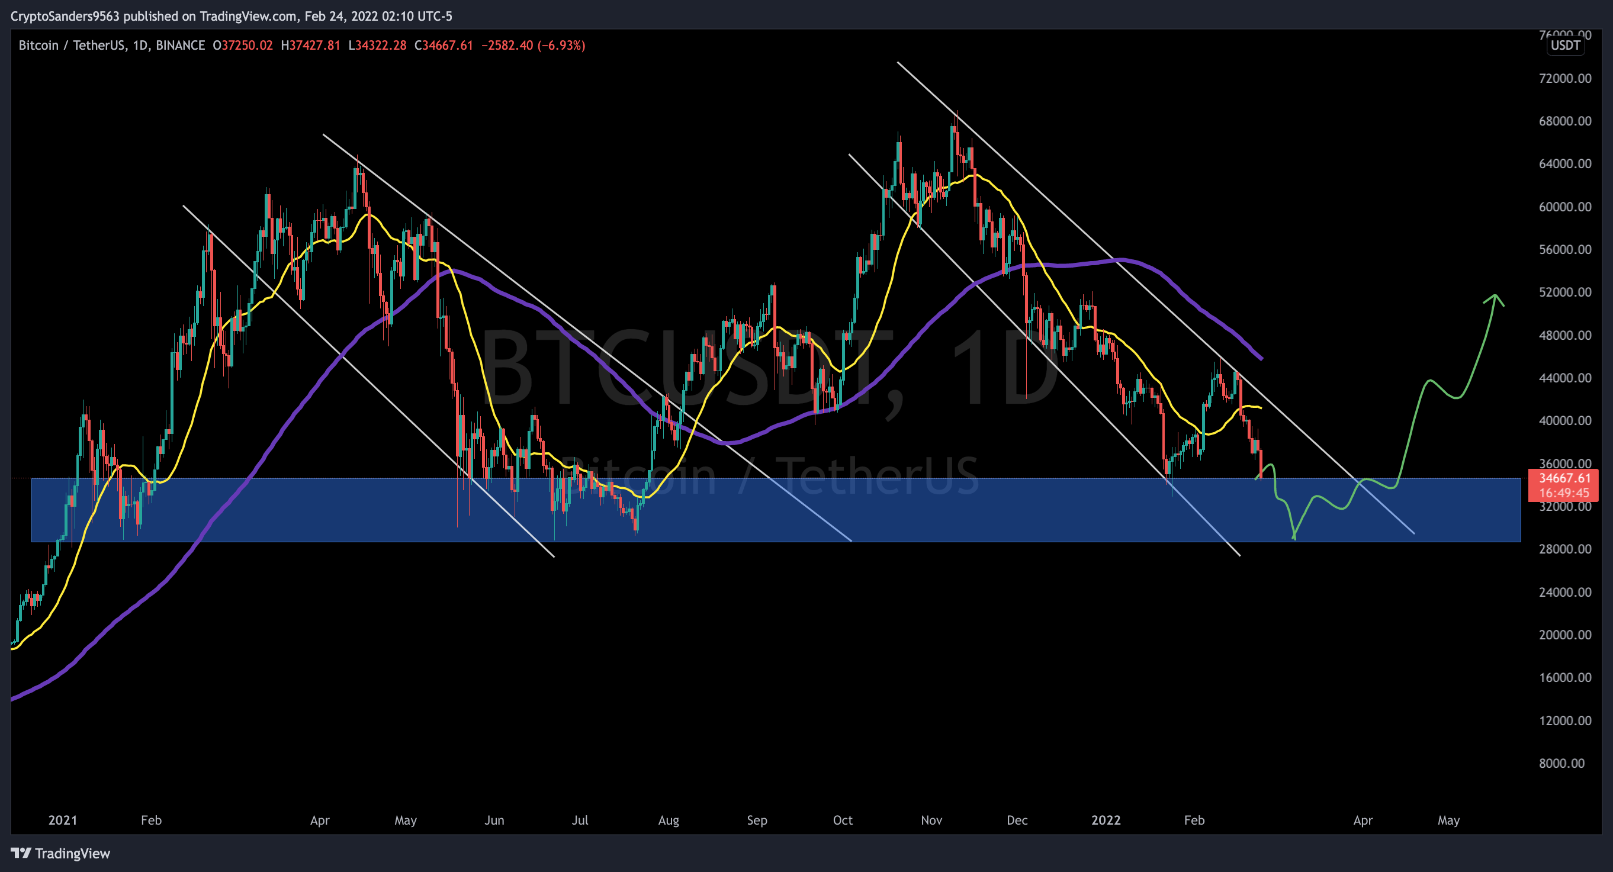The height and width of the screenshot is (872, 1613).
Task: Click the 20000.00 price axis label
Action: pos(1565,634)
